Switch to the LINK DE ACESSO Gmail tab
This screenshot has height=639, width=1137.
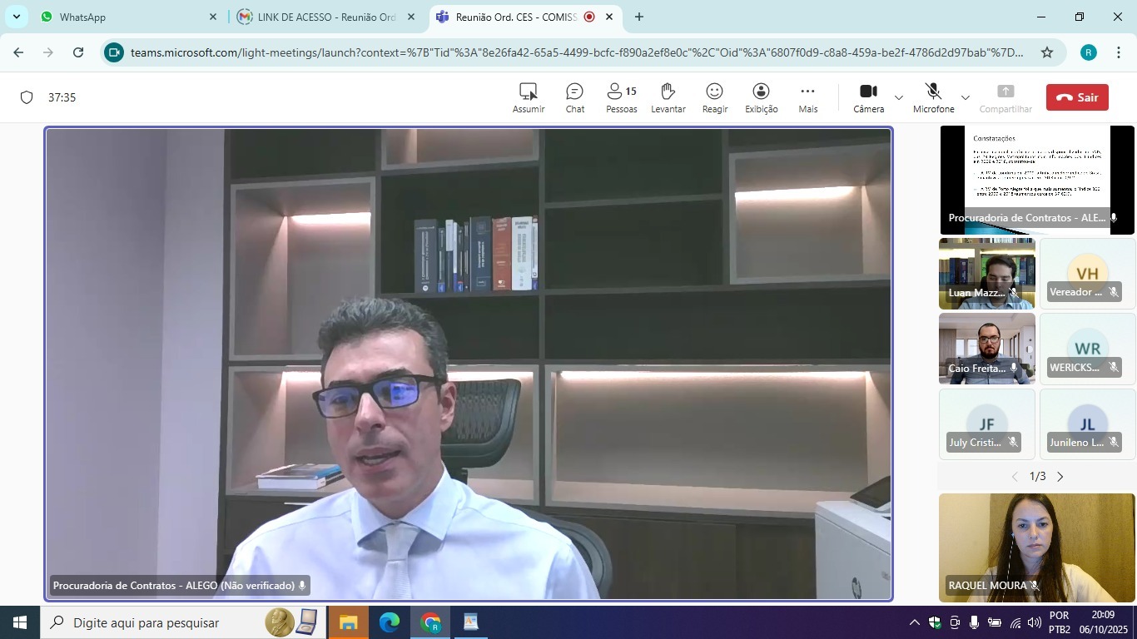point(325,17)
